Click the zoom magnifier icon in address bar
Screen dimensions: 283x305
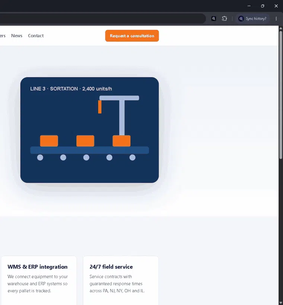pos(214,19)
